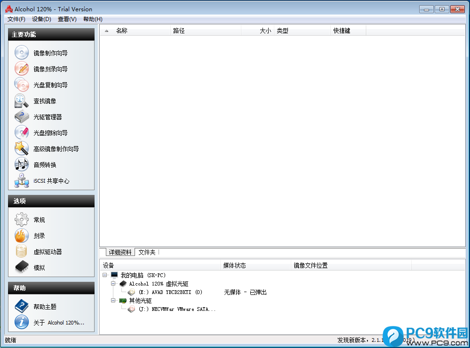Click the 媒体状态 column header

coord(234,265)
